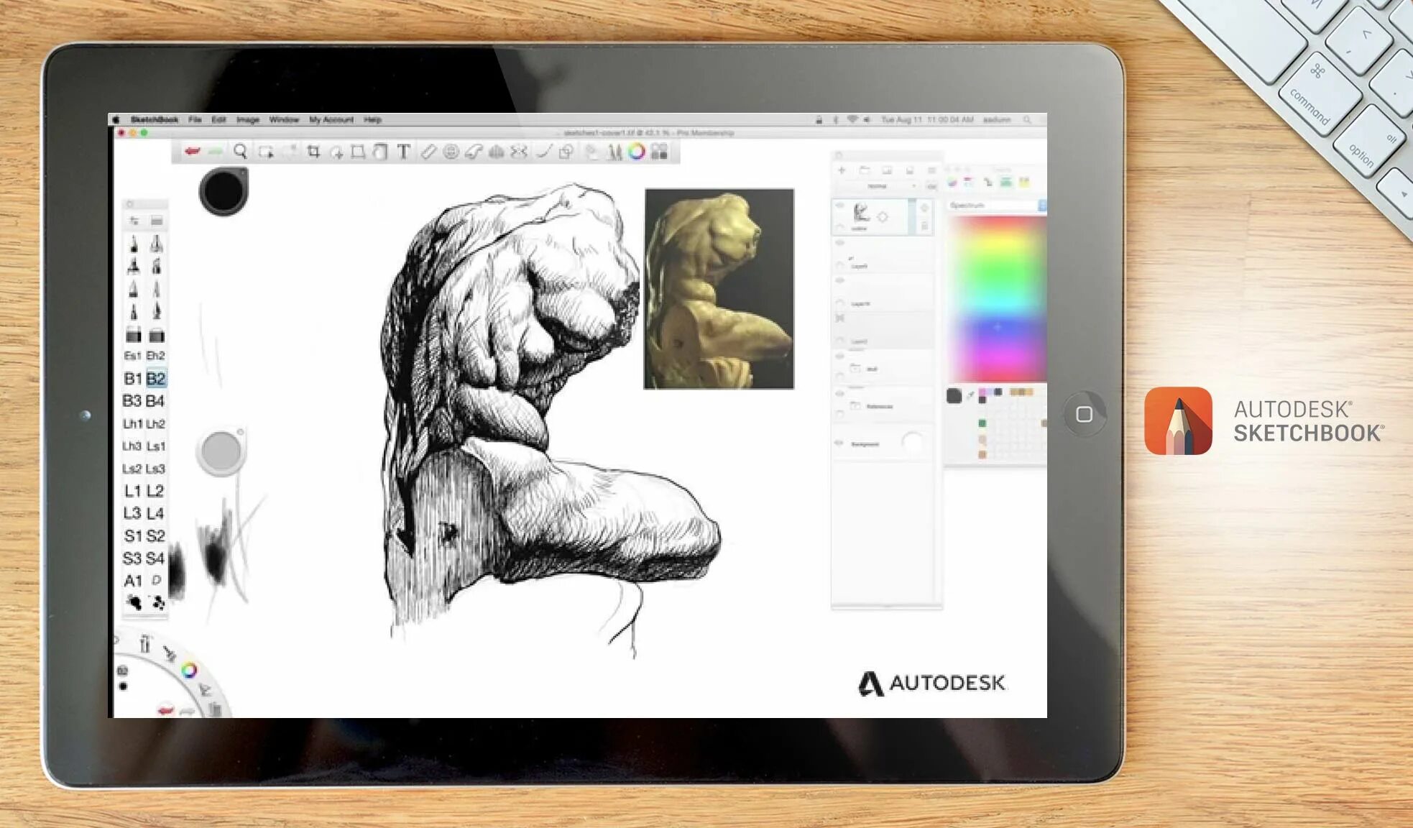The width and height of the screenshot is (1413, 828).
Task: Open the color wheel in toolbar
Action: (x=636, y=151)
